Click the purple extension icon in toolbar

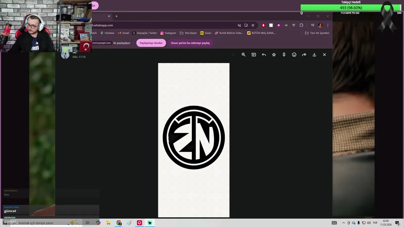click(278, 25)
